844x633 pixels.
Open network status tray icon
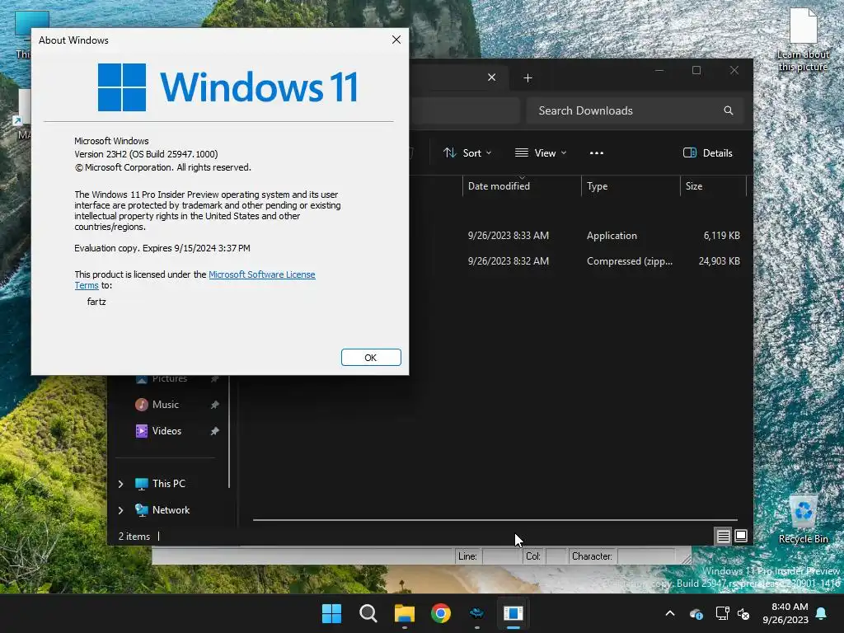click(x=722, y=613)
